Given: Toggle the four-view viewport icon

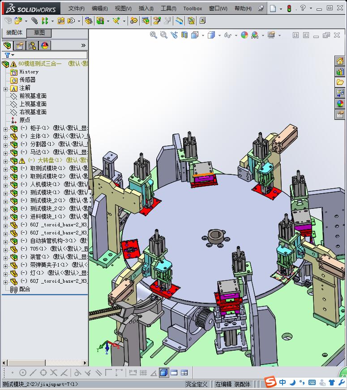Looking at the screenshot, I should pyautogui.click(x=184, y=373).
